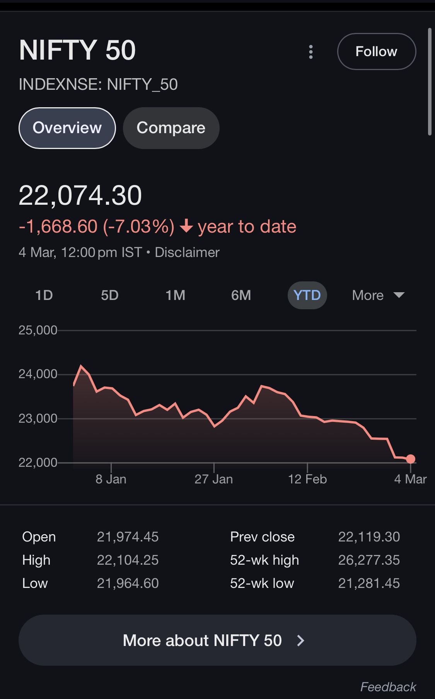Image resolution: width=435 pixels, height=699 pixels.
Task: Click the More dropdown arrow
Action: pos(399,295)
